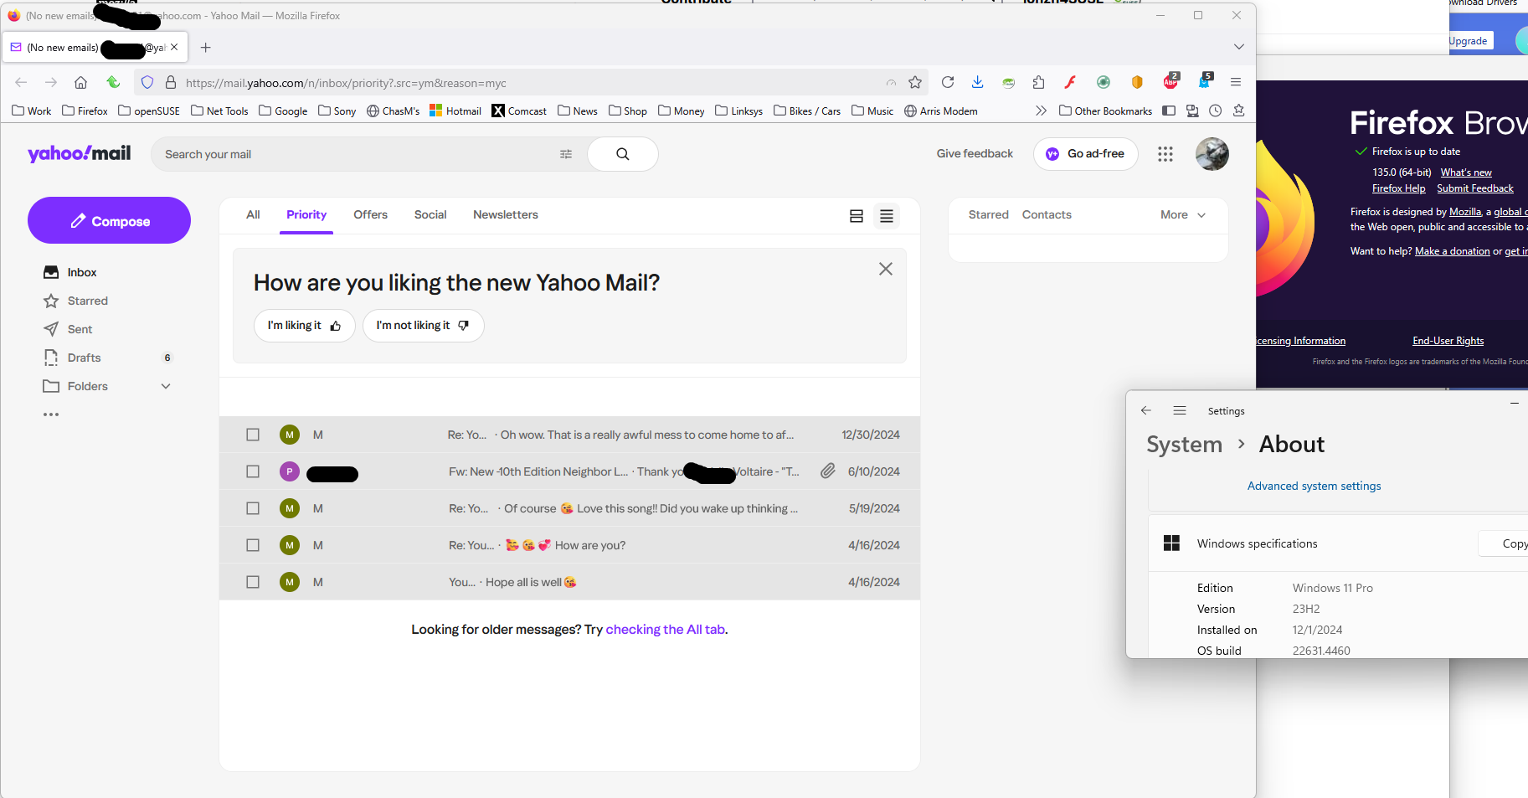Image resolution: width=1528 pixels, height=798 pixels.
Task: Click the Adblock Plus toolbar icon
Action: coord(1170,82)
